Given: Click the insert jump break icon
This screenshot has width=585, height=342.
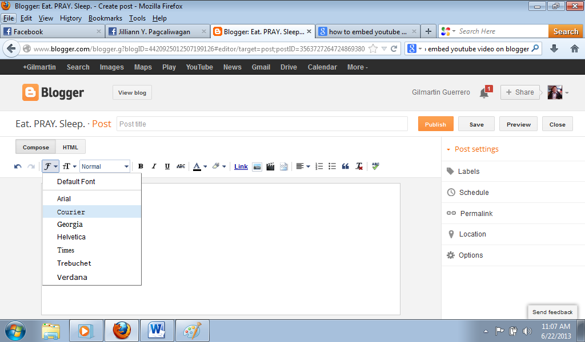Looking at the screenshot, I should tap(283, 166).
